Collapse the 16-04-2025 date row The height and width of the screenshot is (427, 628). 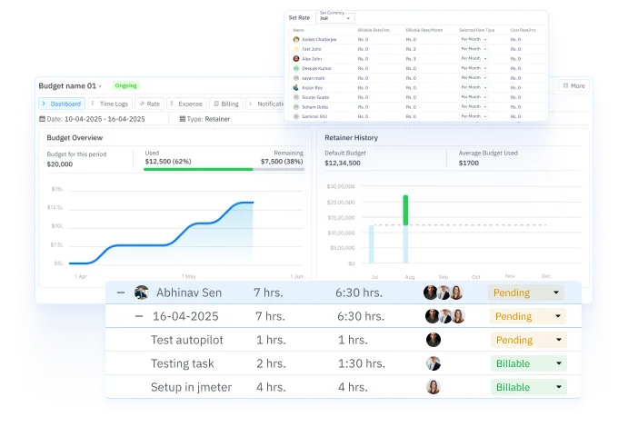(x=138, y=316)
